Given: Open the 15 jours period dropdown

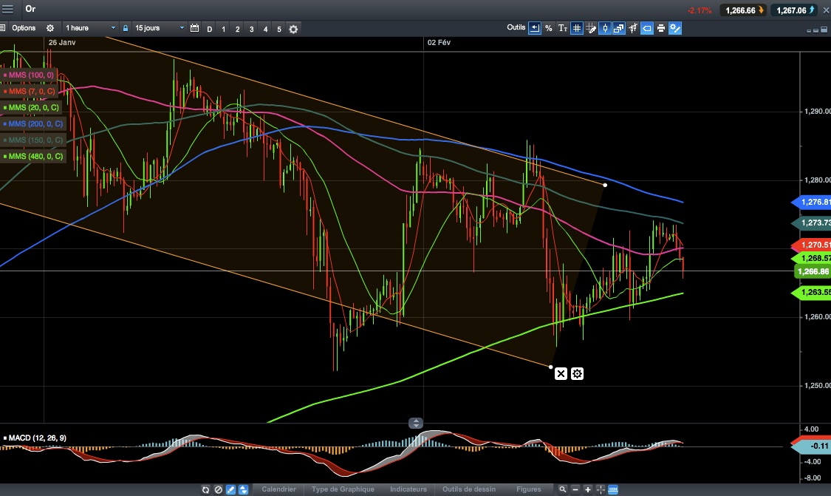Looking at the screenshot, I should point(160,28).
